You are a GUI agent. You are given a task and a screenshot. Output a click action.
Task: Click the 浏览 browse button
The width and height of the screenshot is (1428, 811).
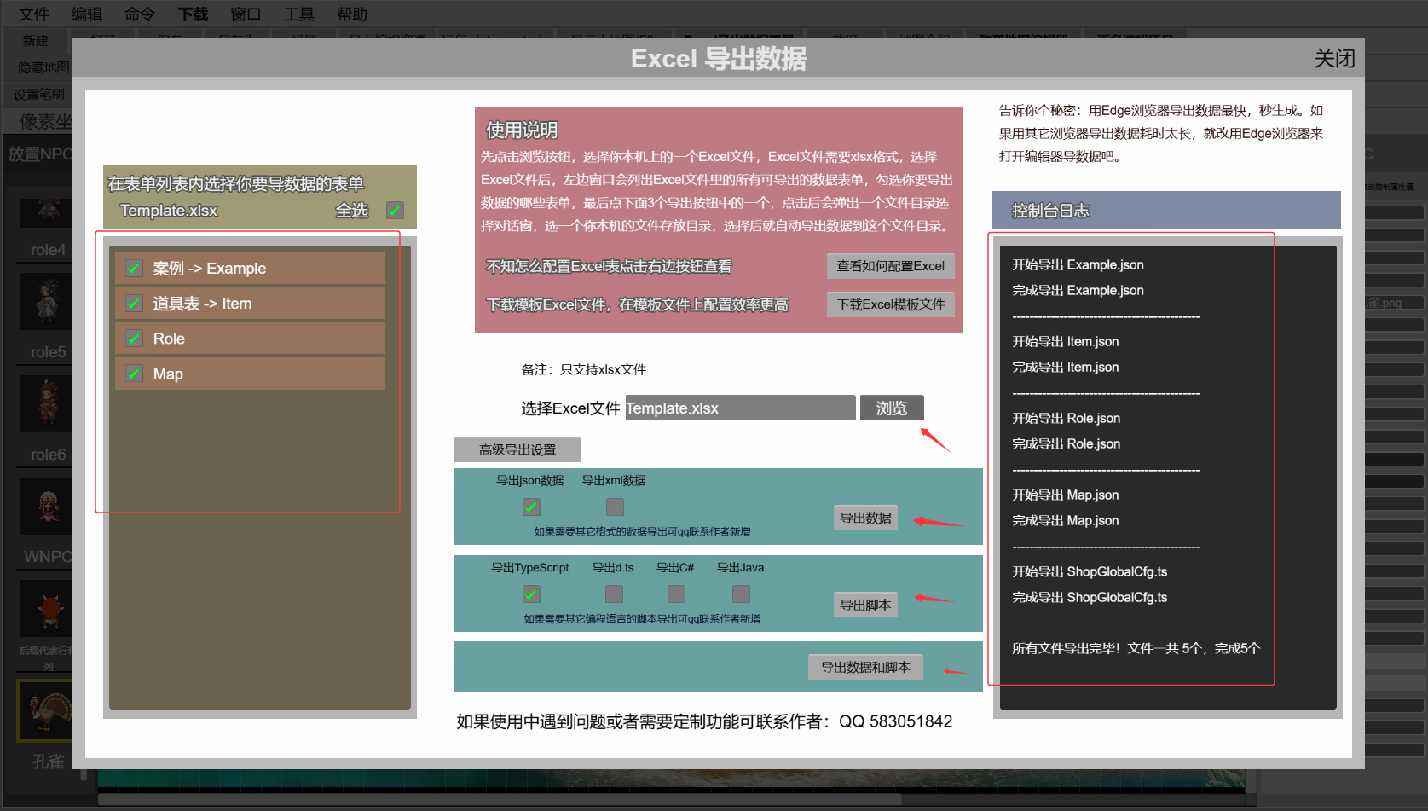pyautogui.click(x=892, y=408)
